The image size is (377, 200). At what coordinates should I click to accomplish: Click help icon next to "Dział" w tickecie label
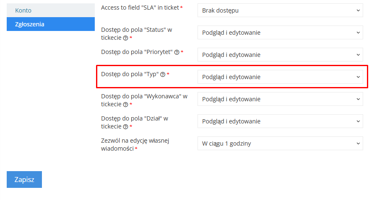(x=125, y=127)
